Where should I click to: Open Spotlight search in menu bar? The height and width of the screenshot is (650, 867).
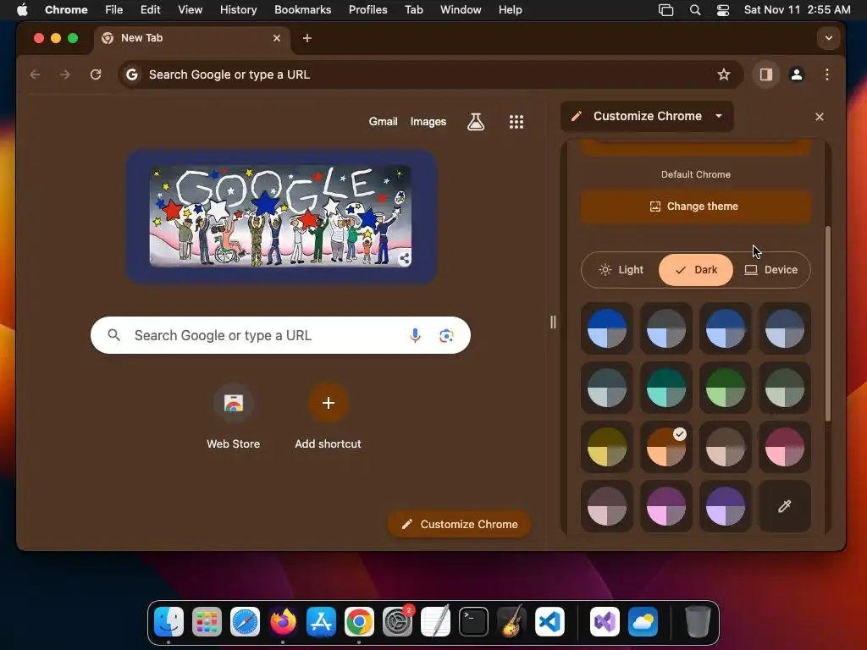(x=695, y=10)
